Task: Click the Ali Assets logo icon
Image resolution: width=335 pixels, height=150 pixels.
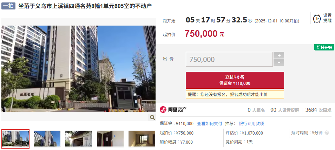Action: [163, 110]
